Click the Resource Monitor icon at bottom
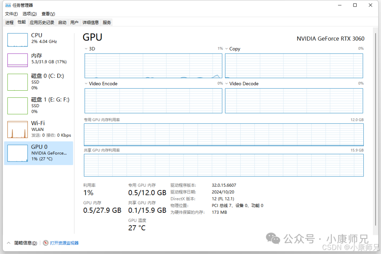Screen dimensions: 381x254 [x=46, y=243]
